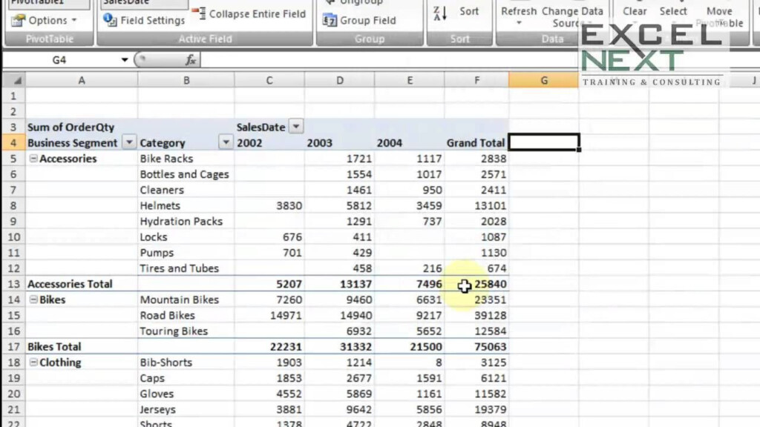Screen dimensions: 760x427
Task: Click the Field Settings button
Action: pyautogui.click(x=144, y=20)
